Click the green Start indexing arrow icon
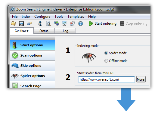The width and height of the screenshot is (158, 114). tap(91, 23)
